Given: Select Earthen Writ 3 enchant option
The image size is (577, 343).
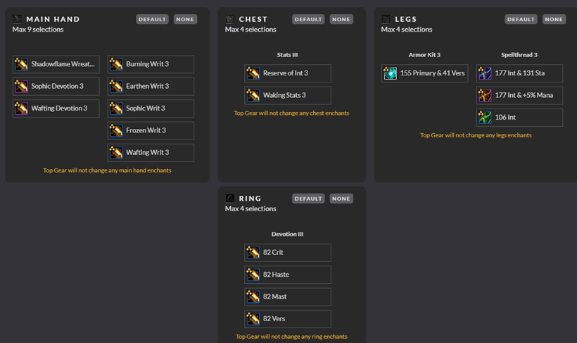Looking at the screenshot, I should point(151,86).
